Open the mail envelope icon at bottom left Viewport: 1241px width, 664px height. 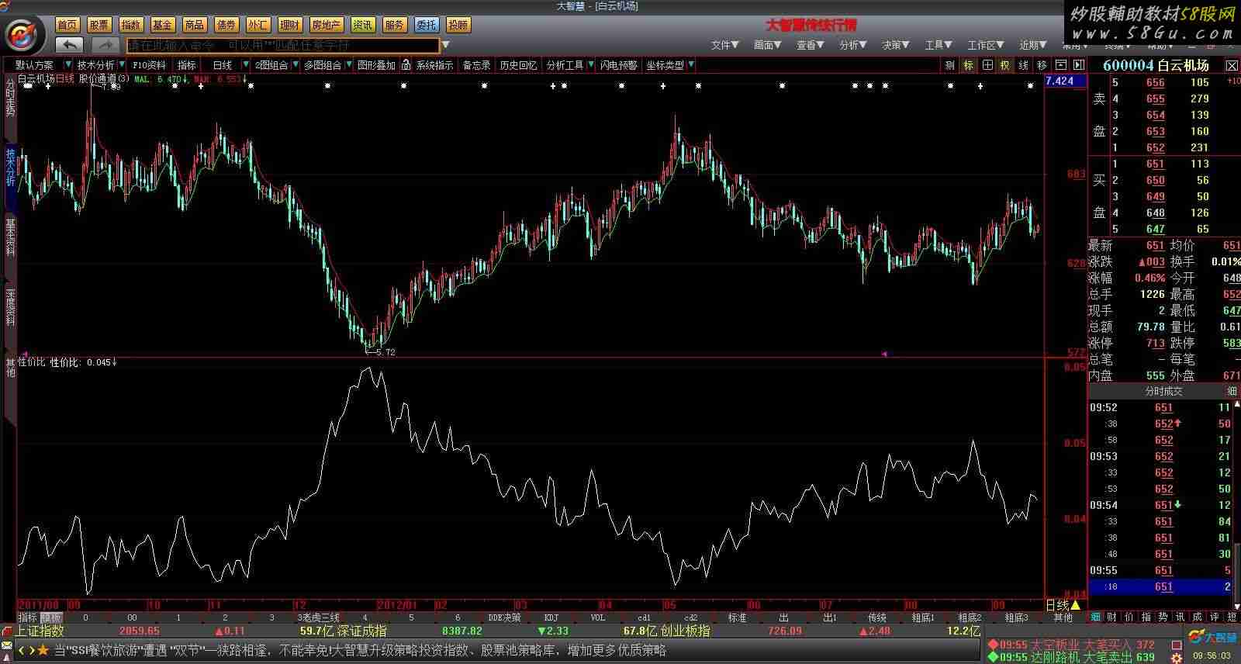(x=7, y=647)
